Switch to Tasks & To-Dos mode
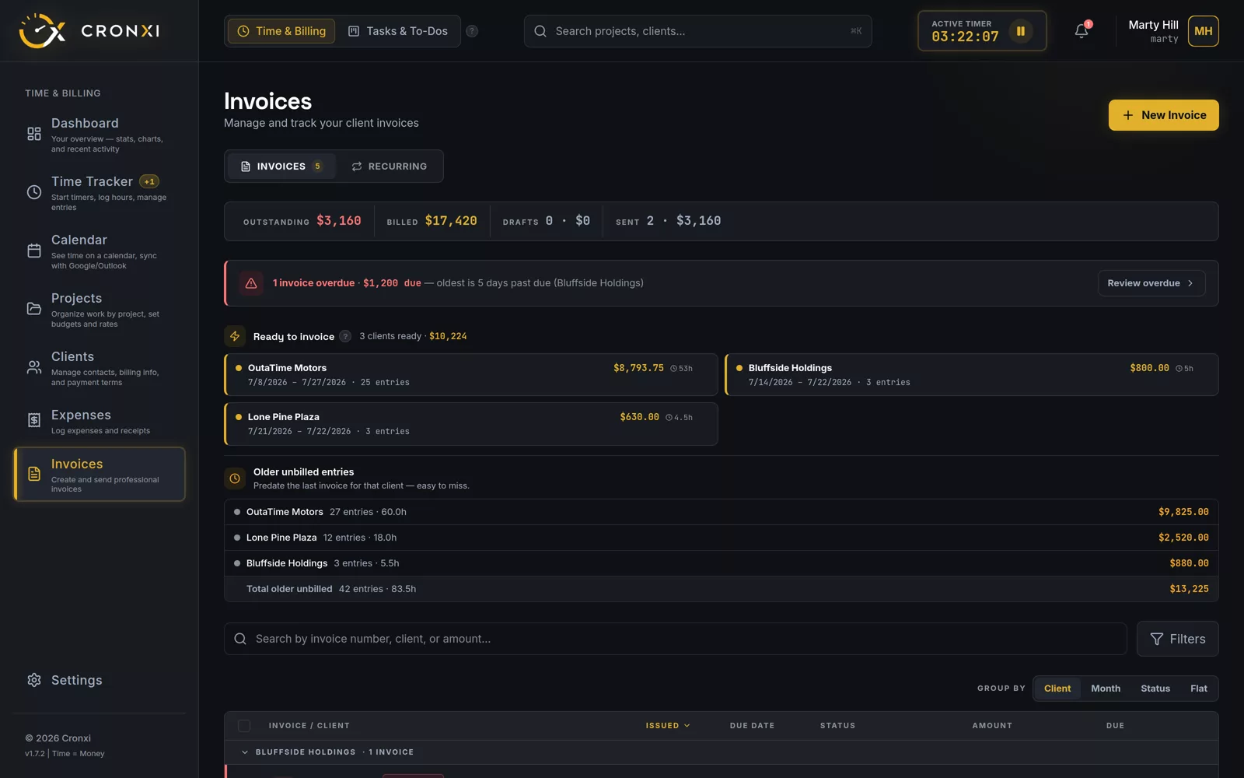The height and width of the screenshot is (778, 1244). tap(397, 31)
